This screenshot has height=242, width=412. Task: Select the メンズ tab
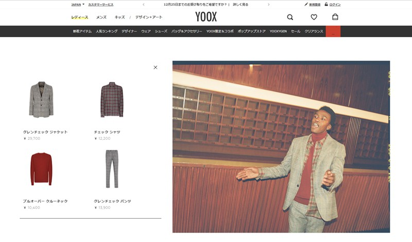point(101,17)
